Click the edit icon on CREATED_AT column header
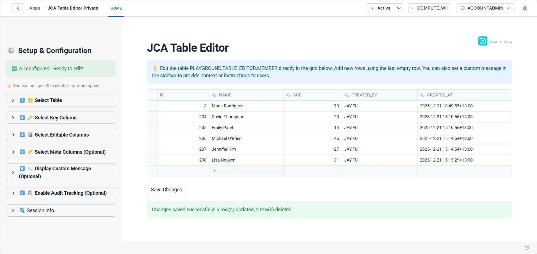Screen dimensions: 537x254 coord(422,95)
